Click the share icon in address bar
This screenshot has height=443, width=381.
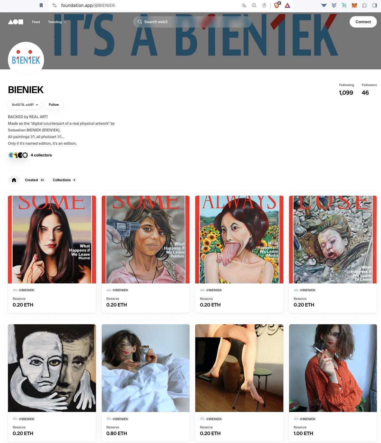[x=264, y=5]
